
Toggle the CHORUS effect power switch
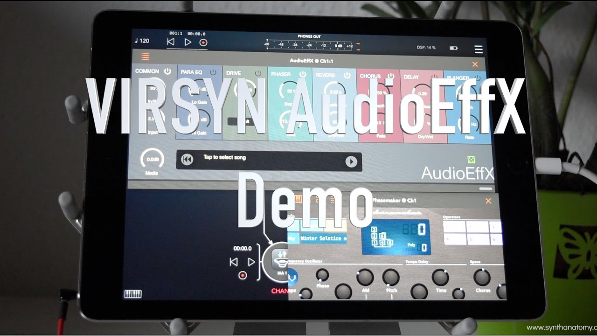(391, 76)
